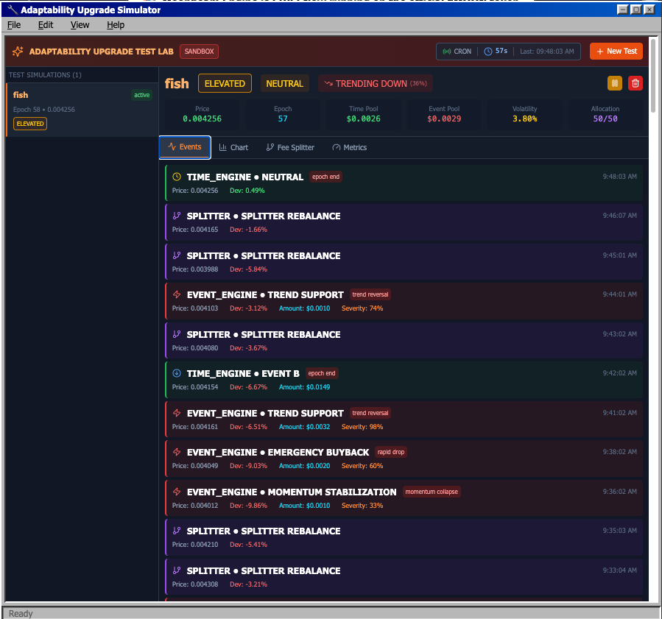Click the Time Pool value $0.0026
Screen dimensions: 662x619
pyautogui.click(x=364, y=119)
